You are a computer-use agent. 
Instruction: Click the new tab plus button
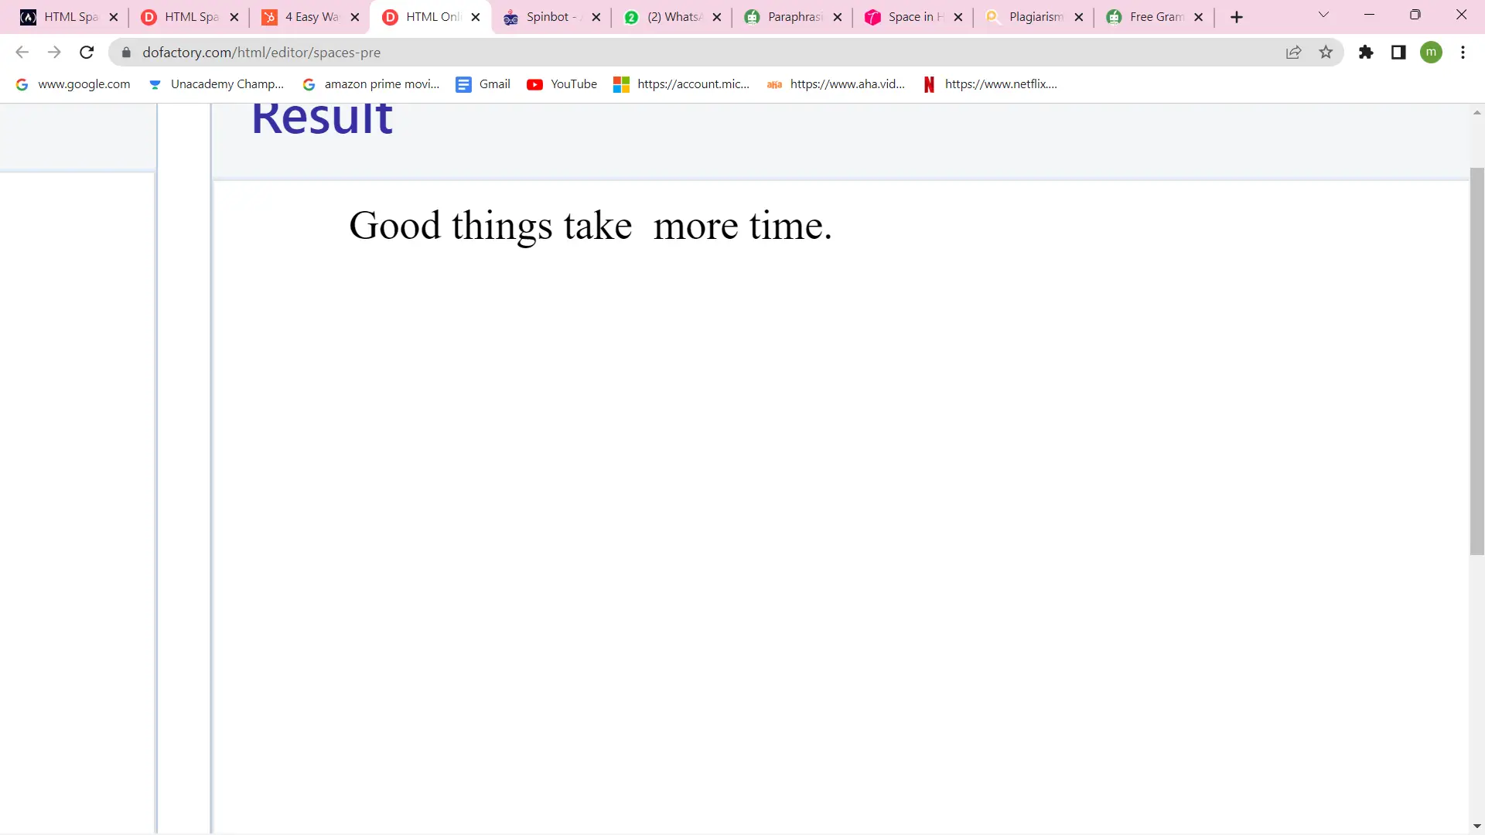(1236, 16)
